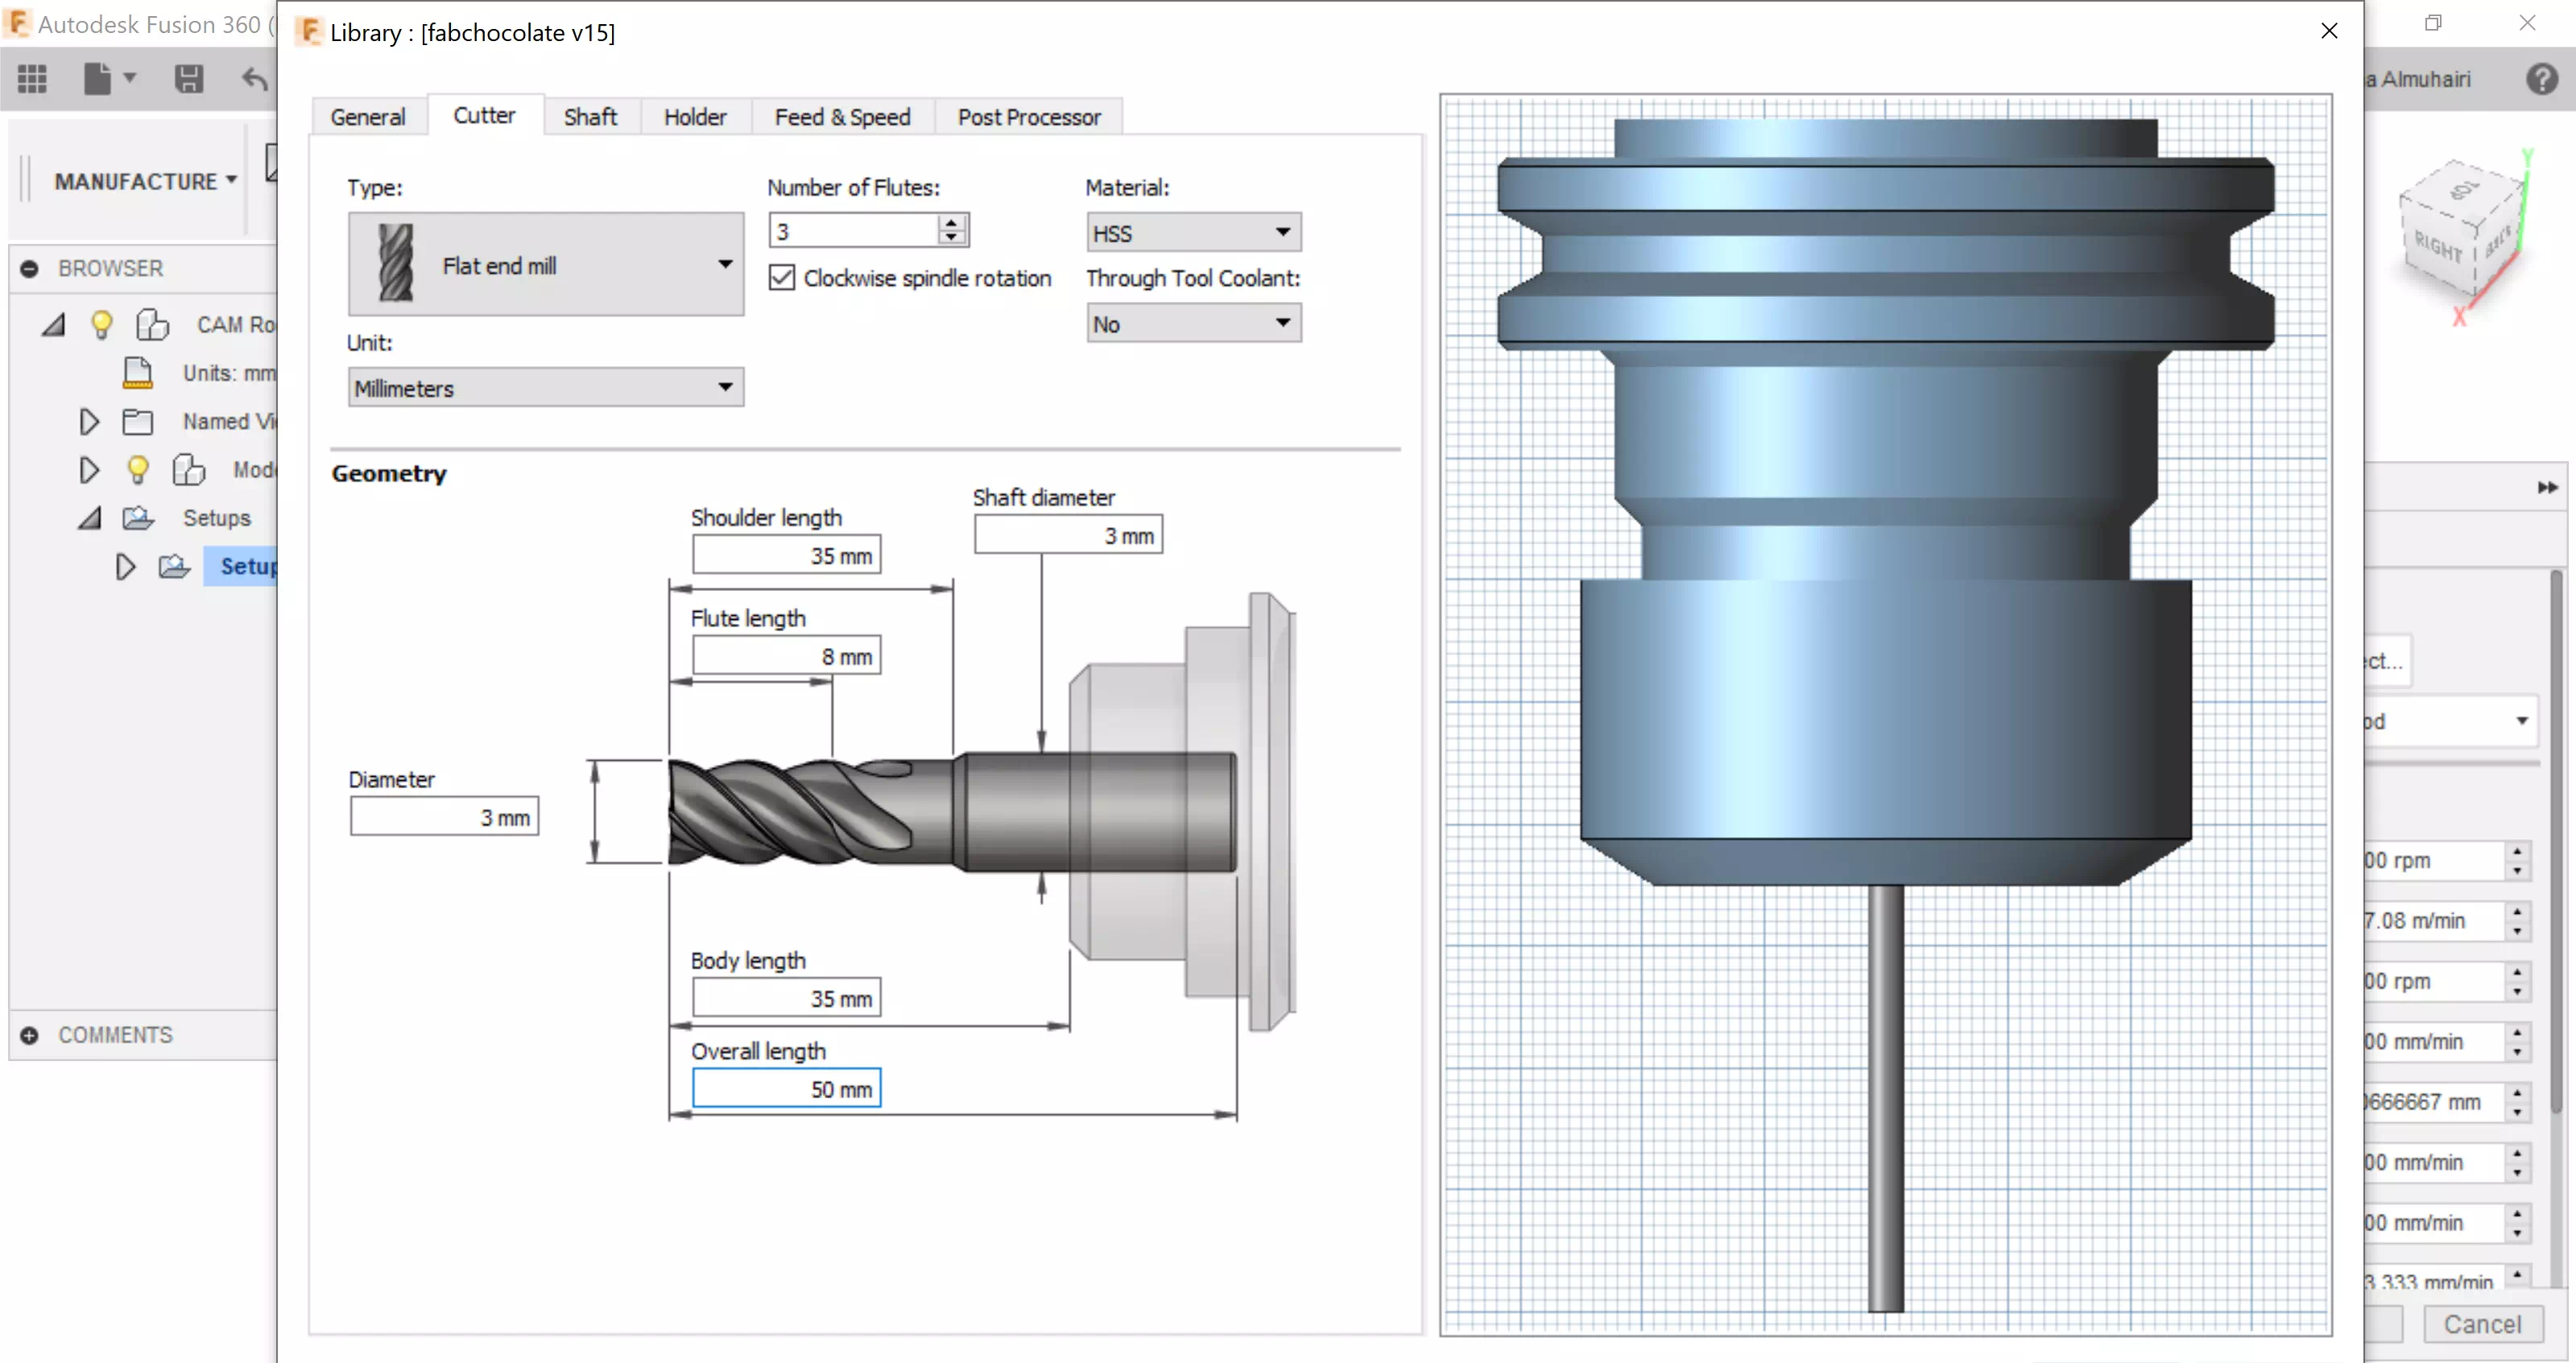Click the Undo arrow icon

[255, 79]
